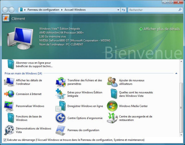Open Centre Options d'ergonomie icon
The width and height of the screenshot is (185, 145).
(x=60, y=118)
